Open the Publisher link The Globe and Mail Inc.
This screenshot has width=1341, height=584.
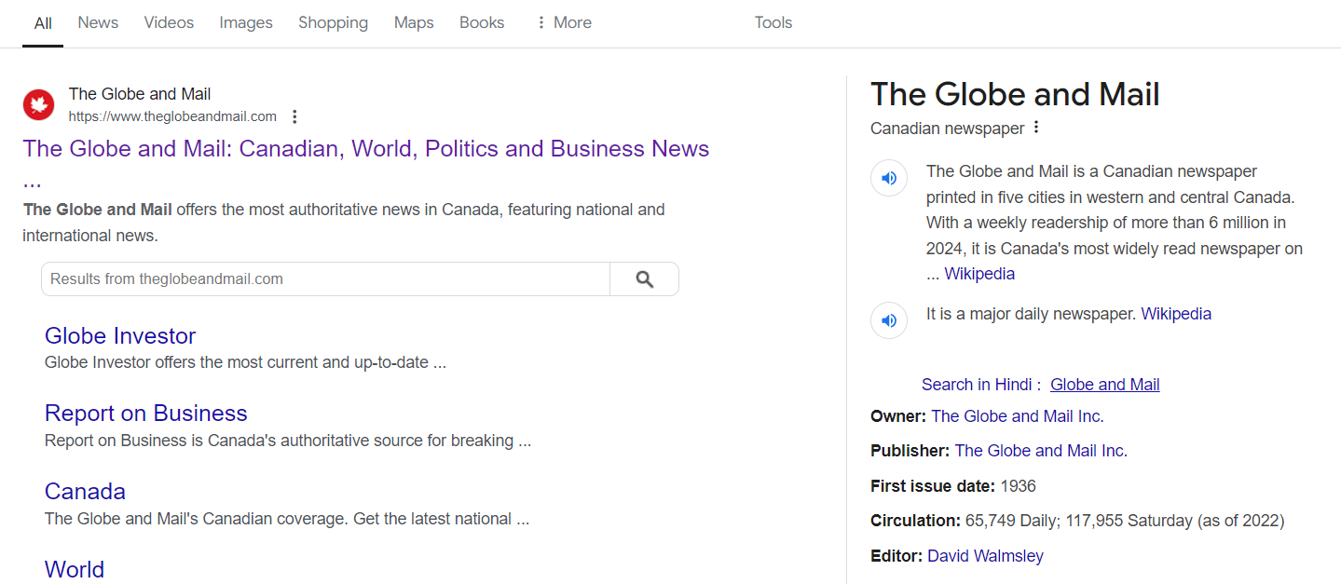1041,451
